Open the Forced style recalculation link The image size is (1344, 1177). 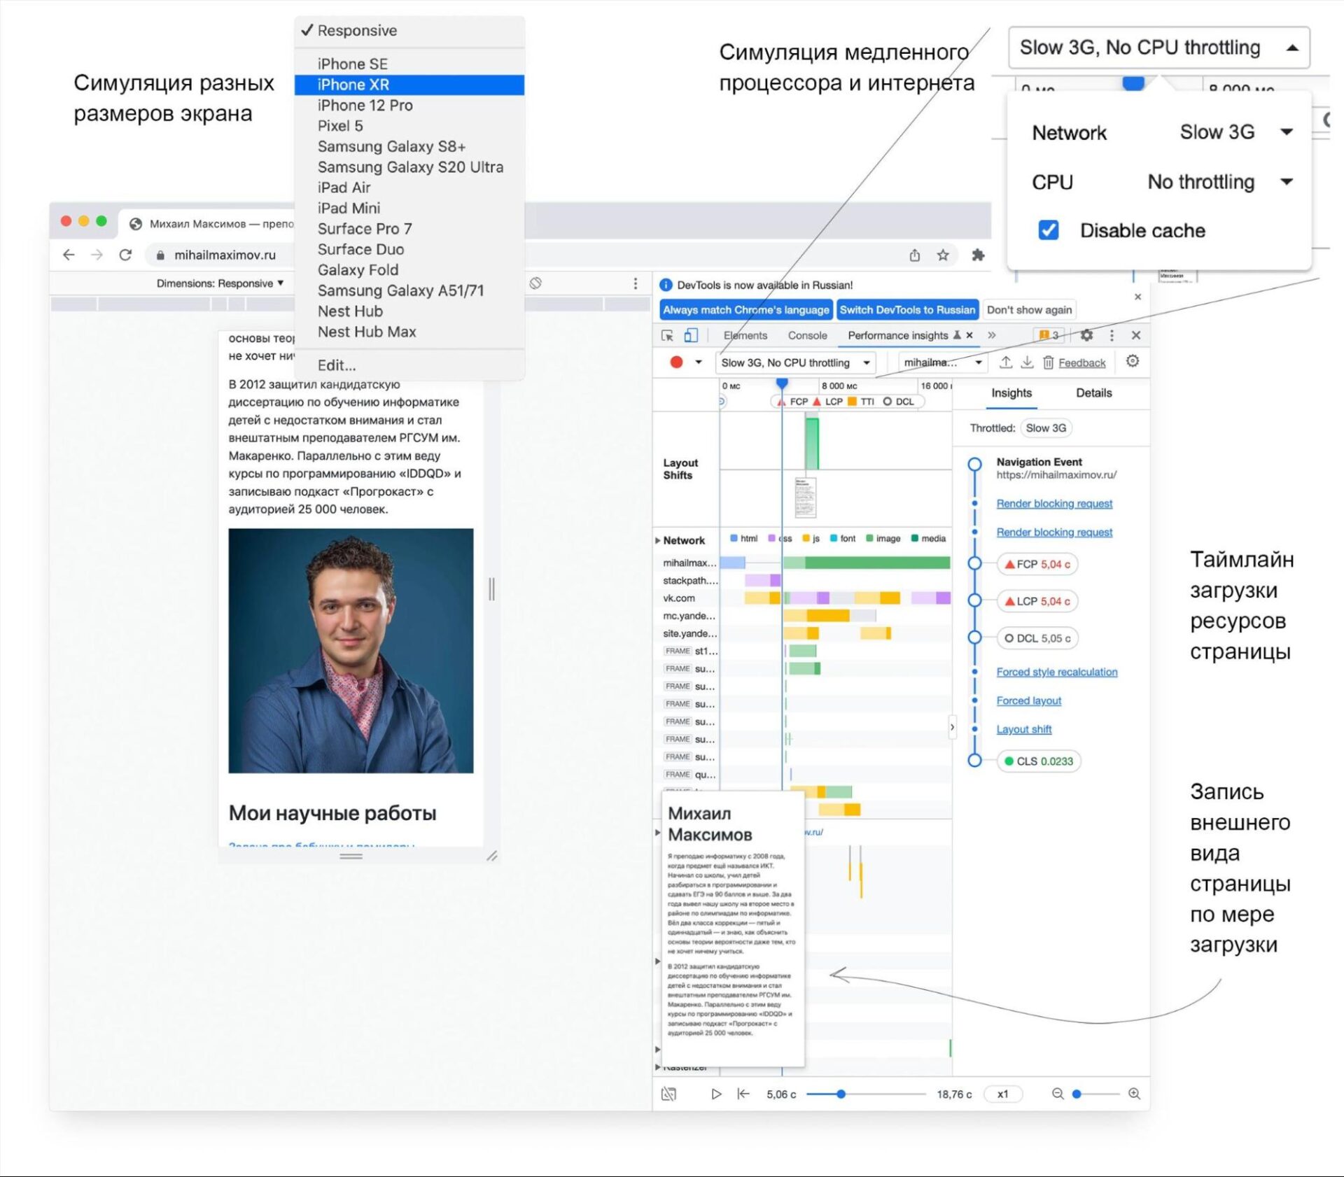1056,672
